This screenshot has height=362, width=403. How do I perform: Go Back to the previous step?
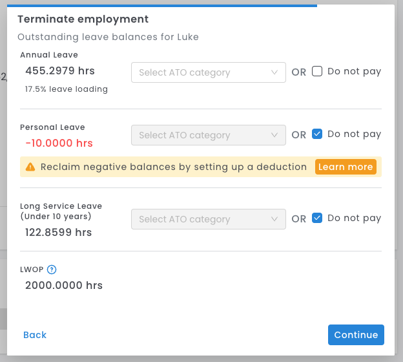pyautogui.click(x=35, y=335)
